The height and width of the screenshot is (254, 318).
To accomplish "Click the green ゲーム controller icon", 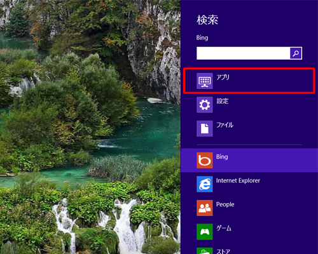I will pos(205,232).
